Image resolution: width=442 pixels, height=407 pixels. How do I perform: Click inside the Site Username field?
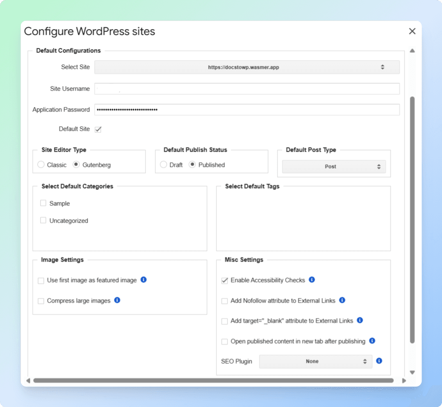[x=246, y=89]
